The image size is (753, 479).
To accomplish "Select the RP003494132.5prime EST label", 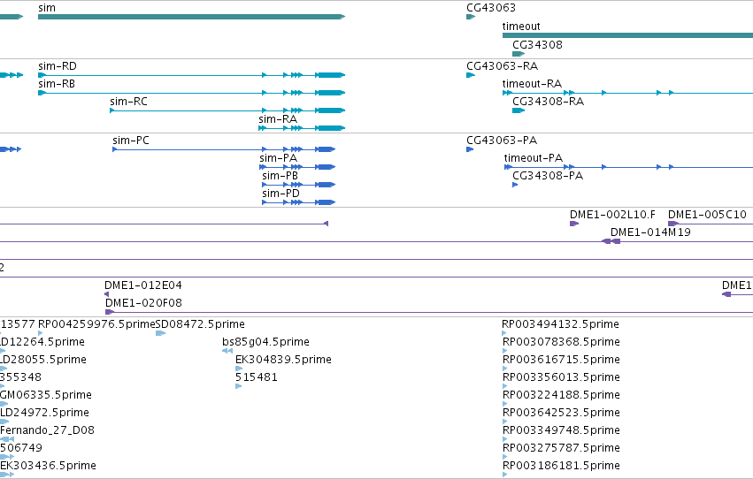I will tap(560, 324).
